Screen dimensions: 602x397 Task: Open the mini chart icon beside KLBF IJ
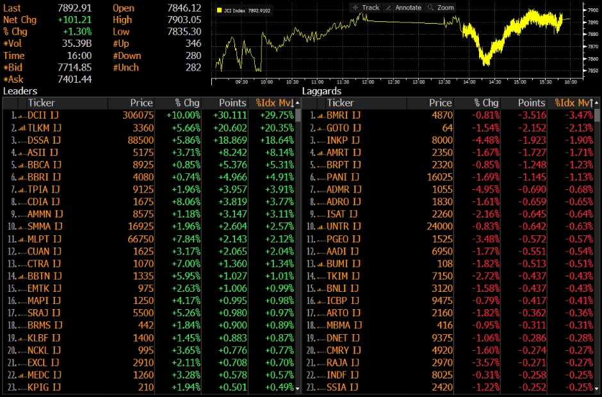pos(22,338)
